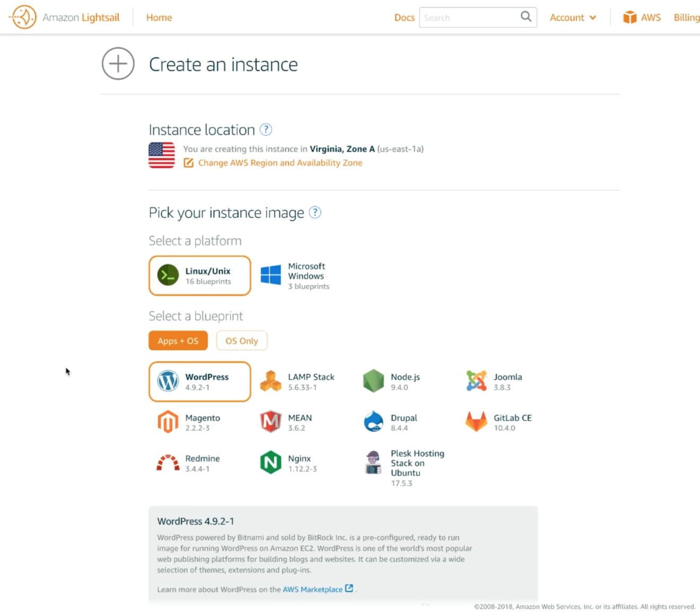Click the WordPress 4.9.2-1 description heading
Viewport: 700px width, 612px height.
click(x=196, y=521)
